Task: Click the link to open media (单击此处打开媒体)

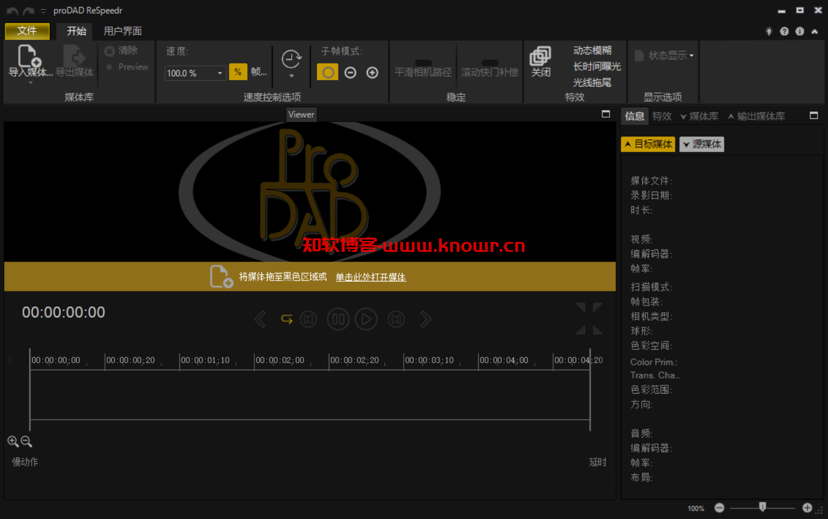Action: click(370, 277)
